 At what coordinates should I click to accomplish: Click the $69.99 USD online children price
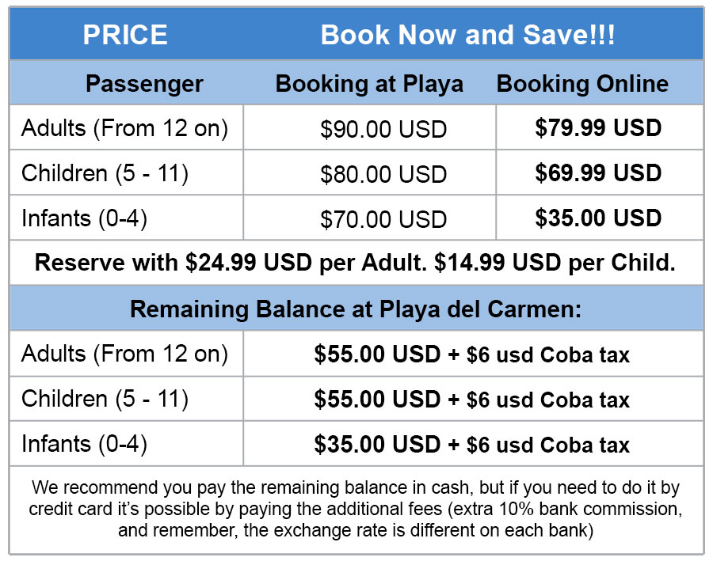598,173
